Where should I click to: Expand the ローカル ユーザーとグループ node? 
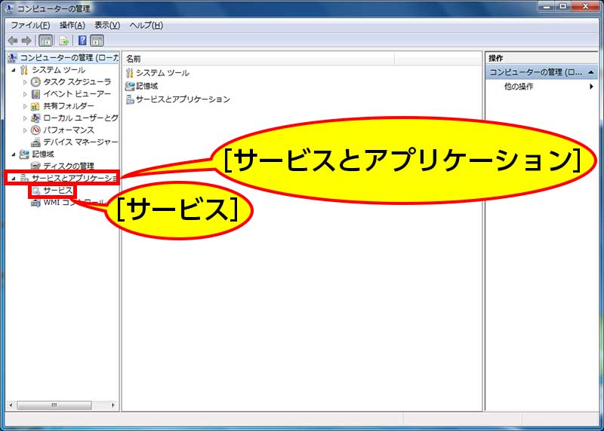25,118
